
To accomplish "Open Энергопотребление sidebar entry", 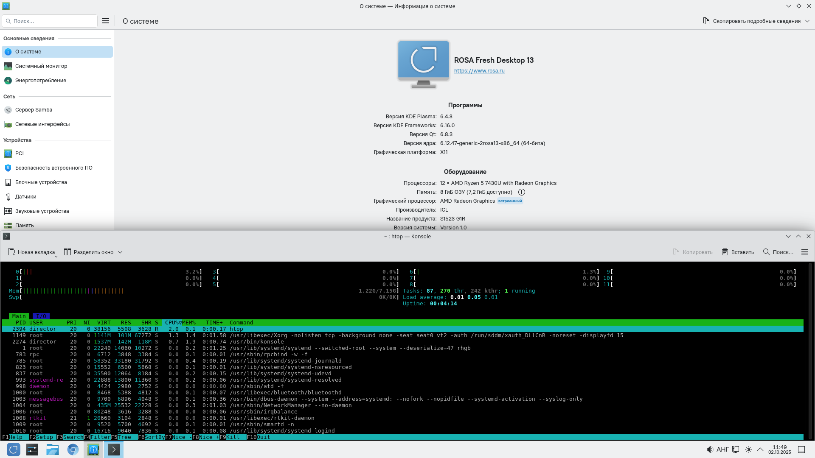I will [x=40, y=81].
